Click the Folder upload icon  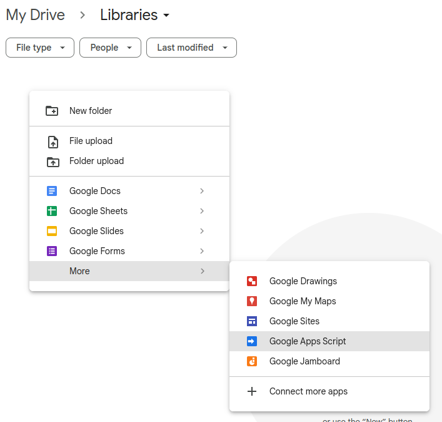tap(53, 162)
